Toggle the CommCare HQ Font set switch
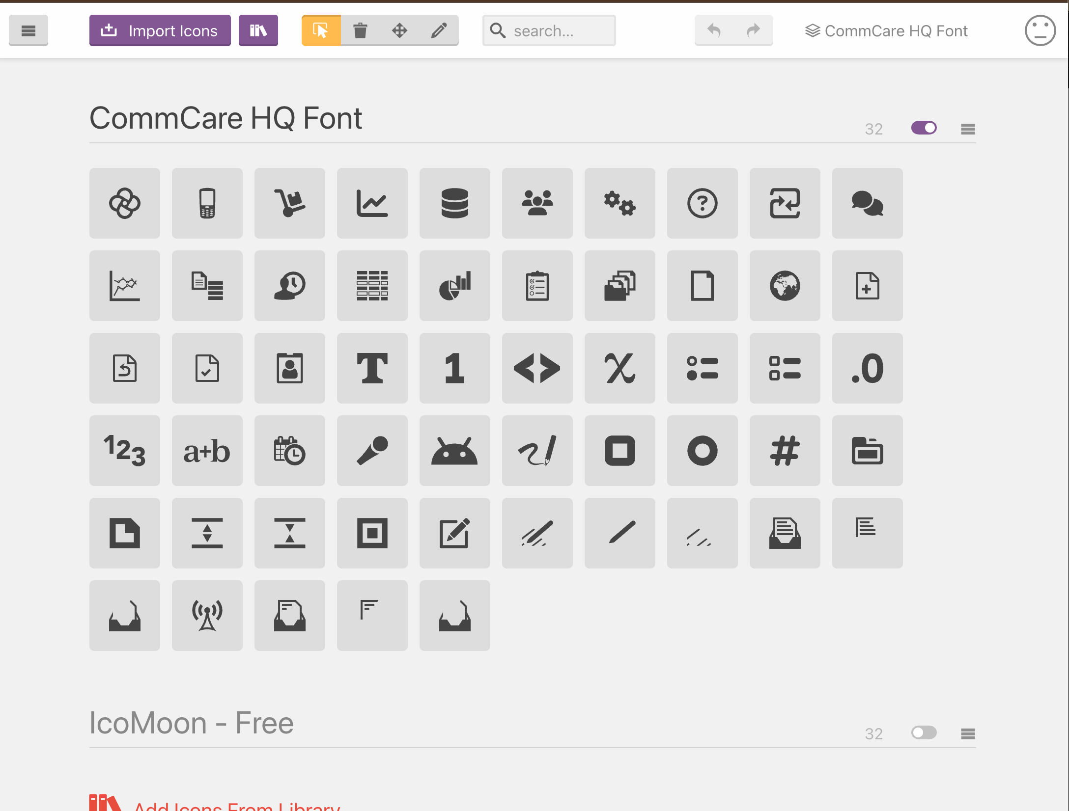The image size is (1069, 811). pyautogui.click(x=924, y=128)
